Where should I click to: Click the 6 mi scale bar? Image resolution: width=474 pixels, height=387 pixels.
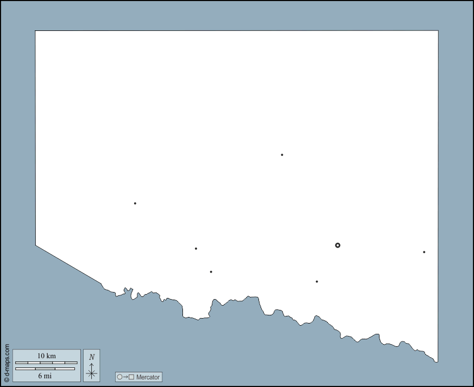[x=45, y=369]
